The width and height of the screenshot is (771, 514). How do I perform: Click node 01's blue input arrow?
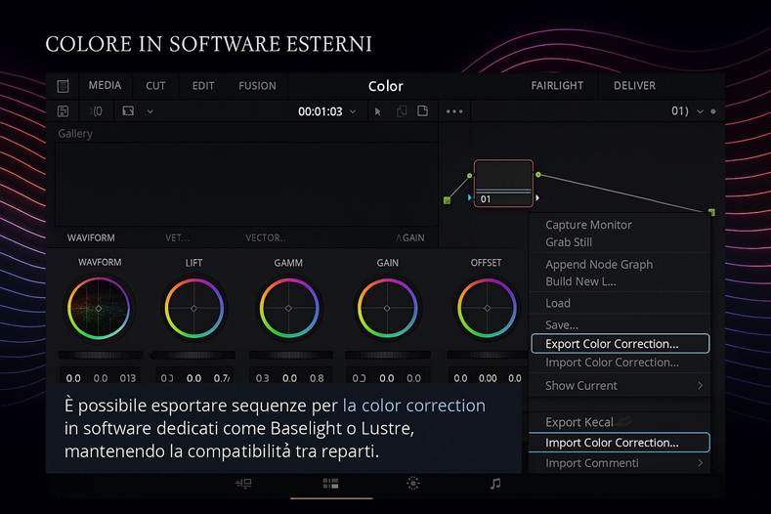469,197
